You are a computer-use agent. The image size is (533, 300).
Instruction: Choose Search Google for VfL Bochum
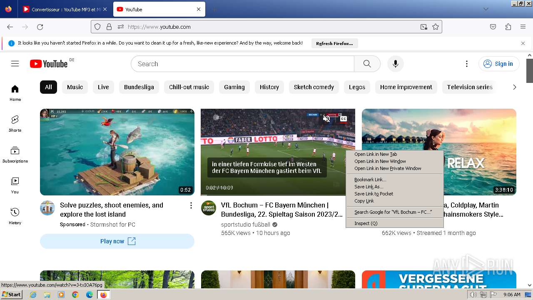pyautogui.click(x=394, y=212)
